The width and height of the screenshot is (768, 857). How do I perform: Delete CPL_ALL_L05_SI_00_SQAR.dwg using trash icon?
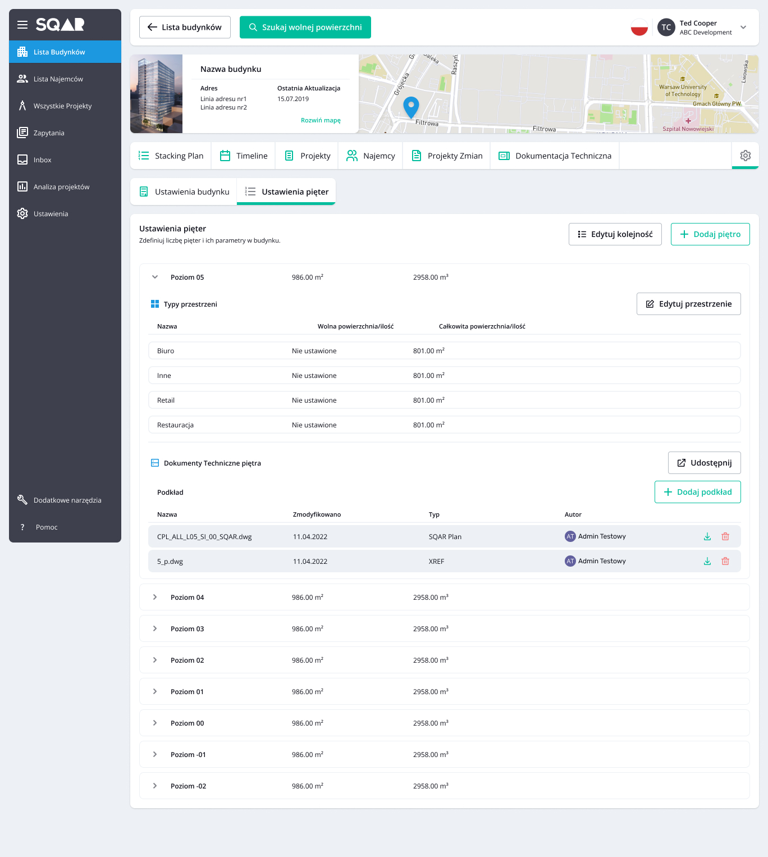point(725,536)
